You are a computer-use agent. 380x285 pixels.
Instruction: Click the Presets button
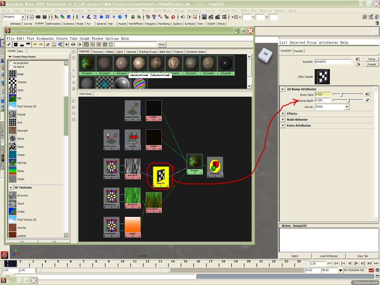pyautogui.click(x=371, y=64)
